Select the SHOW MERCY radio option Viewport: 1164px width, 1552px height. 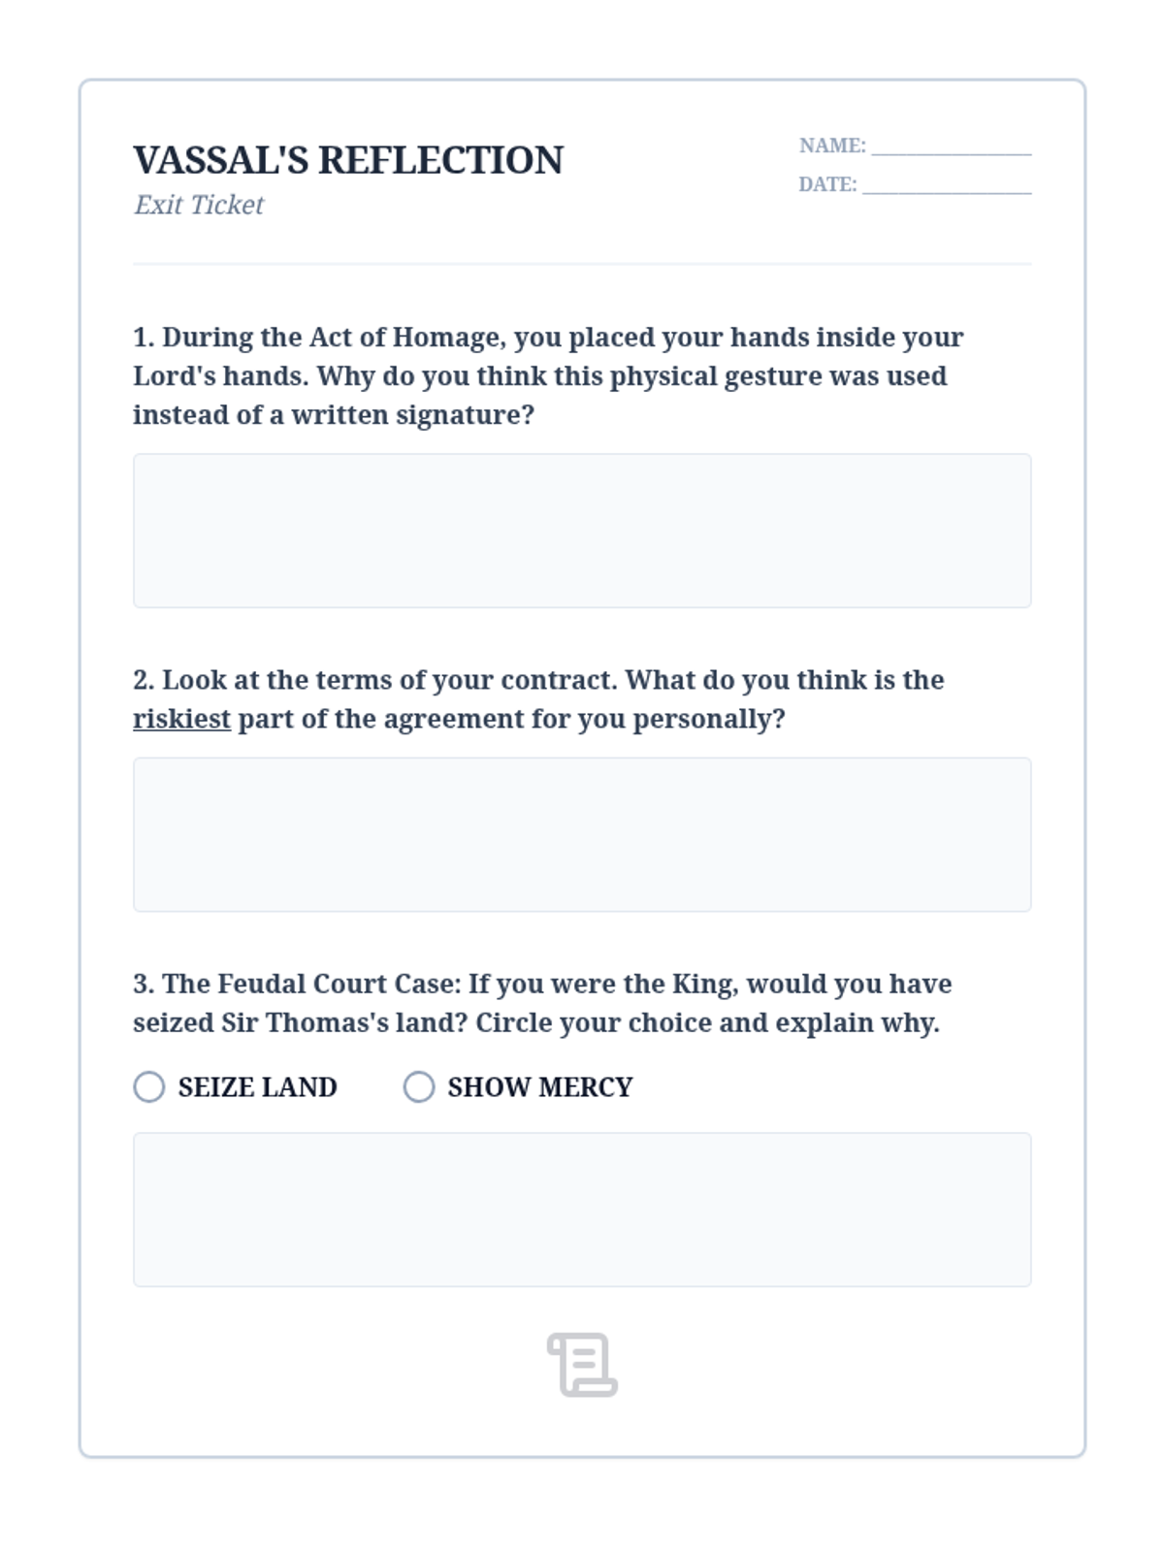click(418, 1086)
